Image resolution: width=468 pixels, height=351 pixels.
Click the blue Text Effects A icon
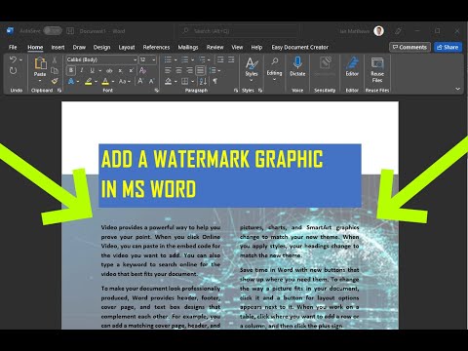point(71,81)
